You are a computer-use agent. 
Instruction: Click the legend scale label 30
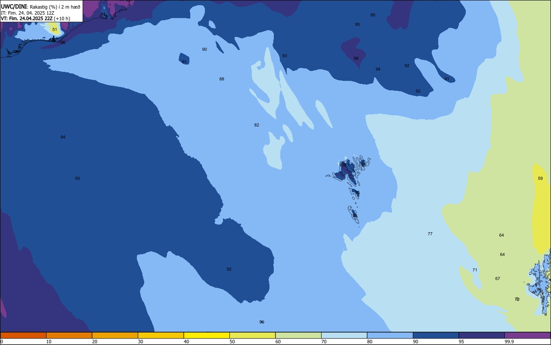click(x=140, y=342)
